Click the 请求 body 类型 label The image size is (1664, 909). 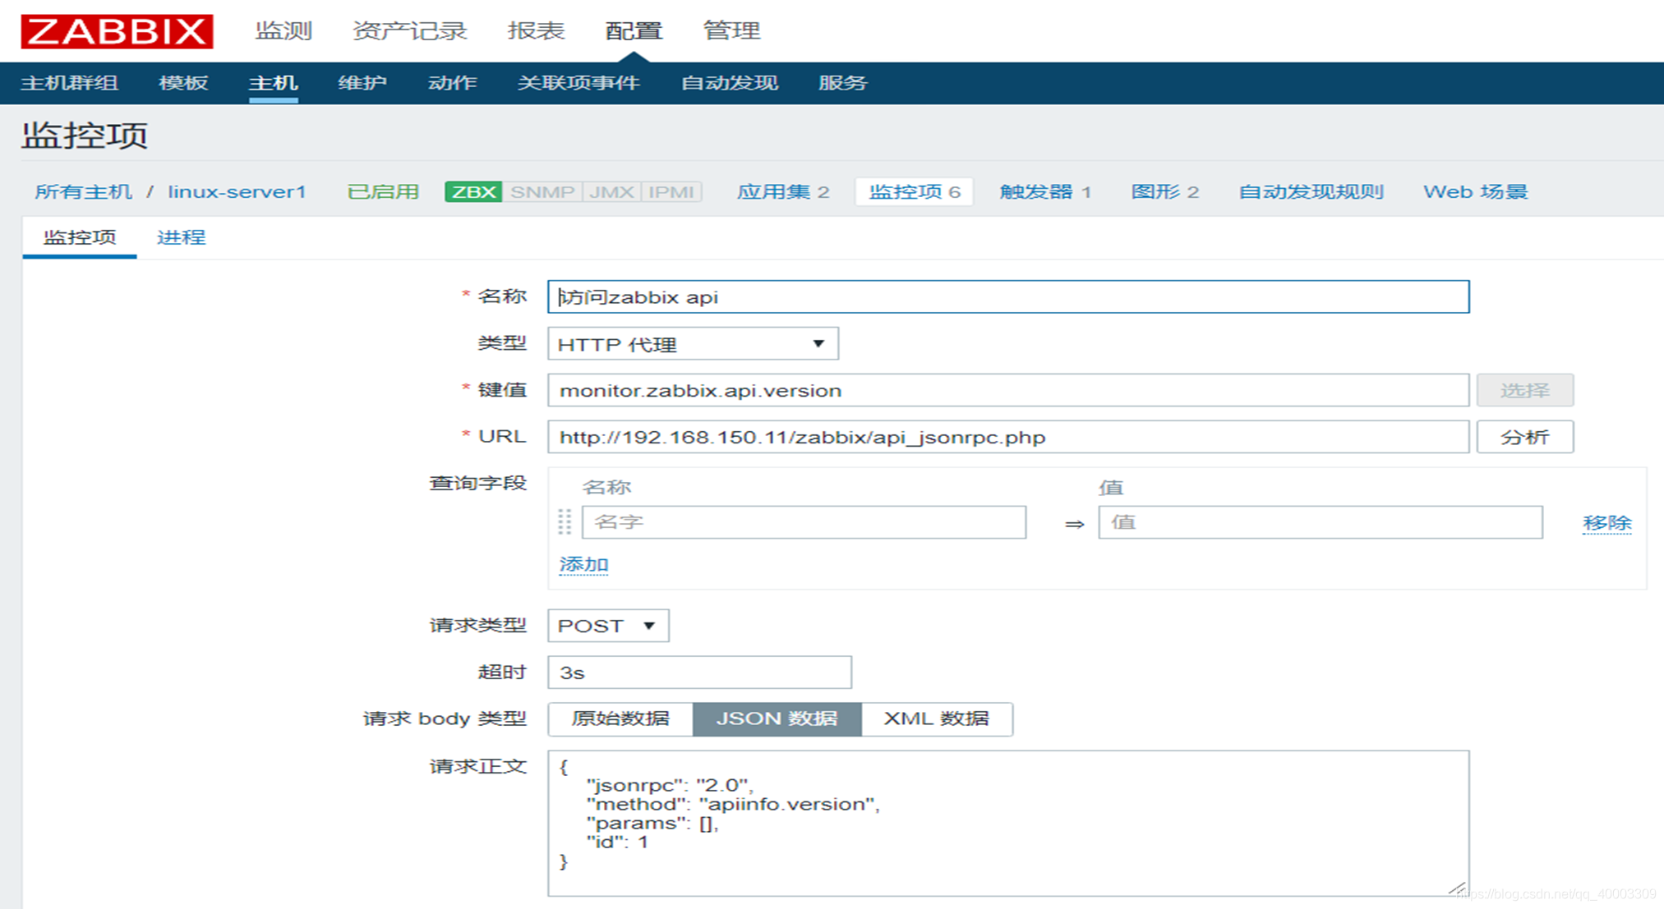(x=445, y=718)
